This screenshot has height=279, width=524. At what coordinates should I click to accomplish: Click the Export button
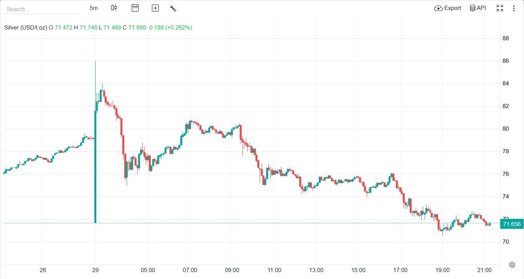(448, 8)
